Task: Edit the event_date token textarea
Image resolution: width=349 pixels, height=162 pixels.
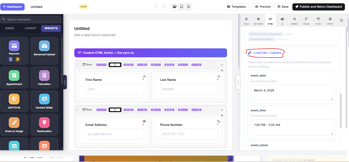Action: pos(292,93)
